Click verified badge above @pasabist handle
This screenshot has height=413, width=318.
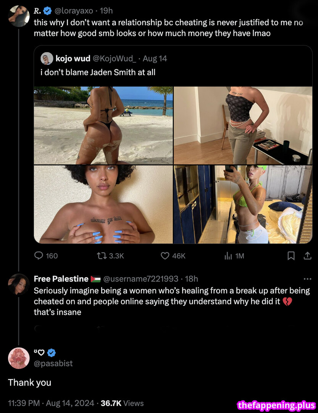click(x=52, y=353)
